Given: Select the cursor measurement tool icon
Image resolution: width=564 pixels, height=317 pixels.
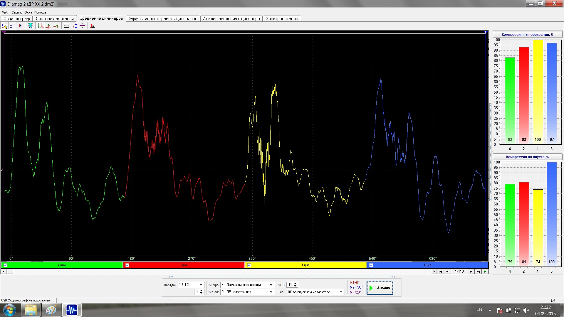Looking at the screenshot, I should pos(4,26).
